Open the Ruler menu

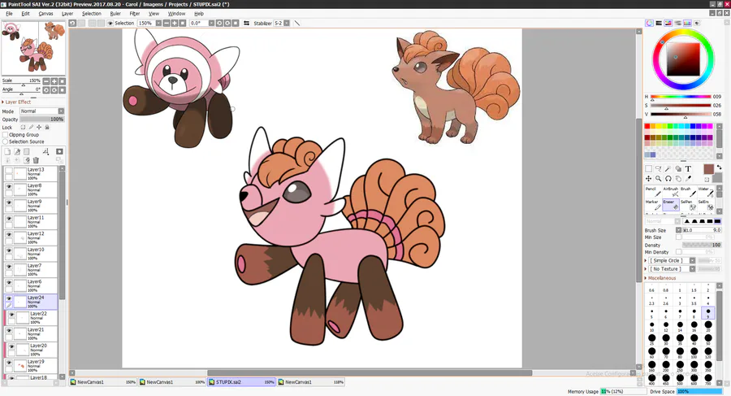click(115, 14)
